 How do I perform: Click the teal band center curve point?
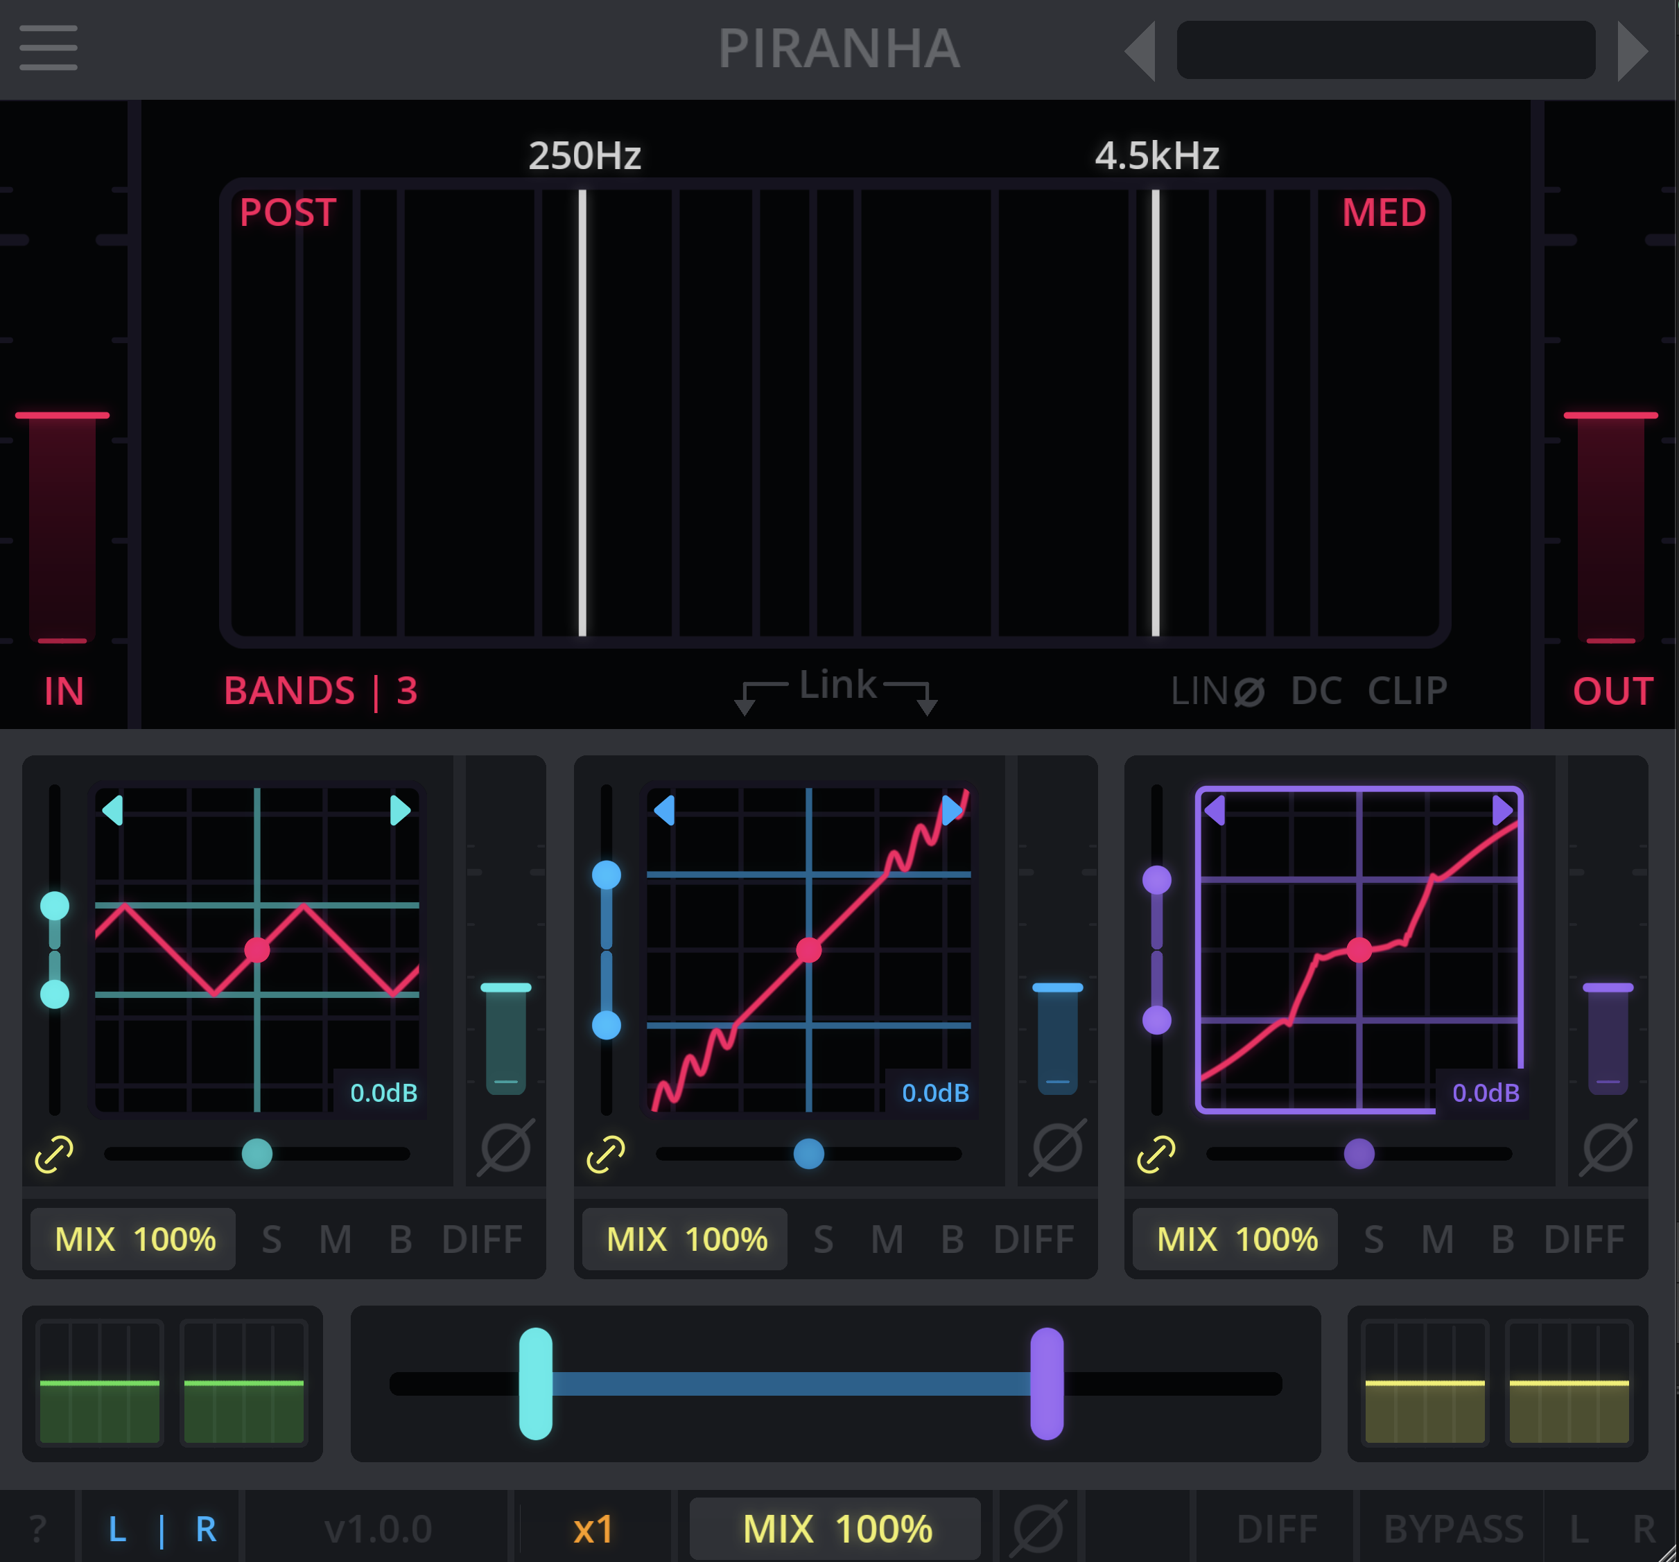click(258, 951)
